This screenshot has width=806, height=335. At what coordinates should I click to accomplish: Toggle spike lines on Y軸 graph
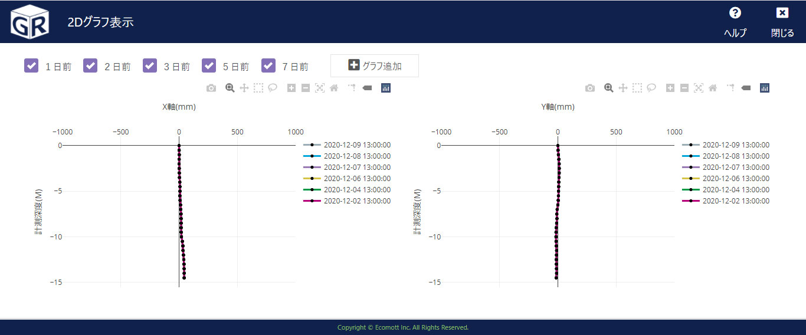pos(731,88)
